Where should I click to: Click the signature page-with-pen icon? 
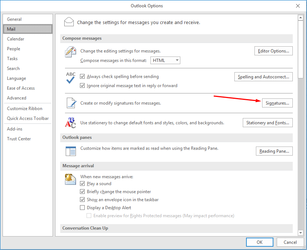pyautogui.click(x=71, y=103)
